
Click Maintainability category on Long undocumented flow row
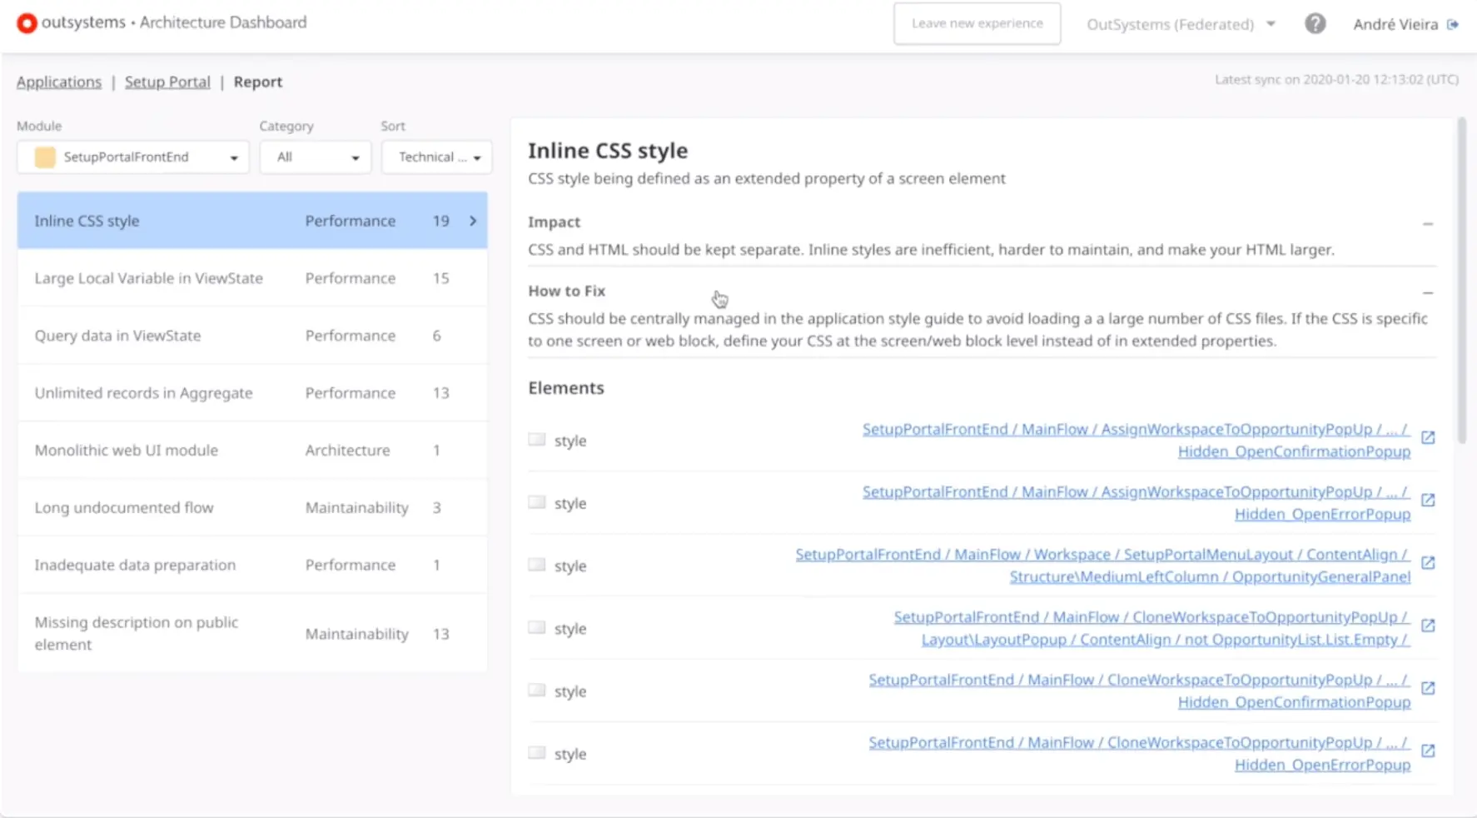tap(356, 507)
